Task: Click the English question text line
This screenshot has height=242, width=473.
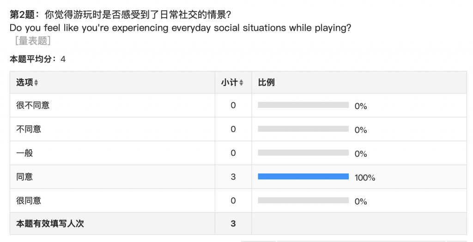Action: [x=180, y=28]
